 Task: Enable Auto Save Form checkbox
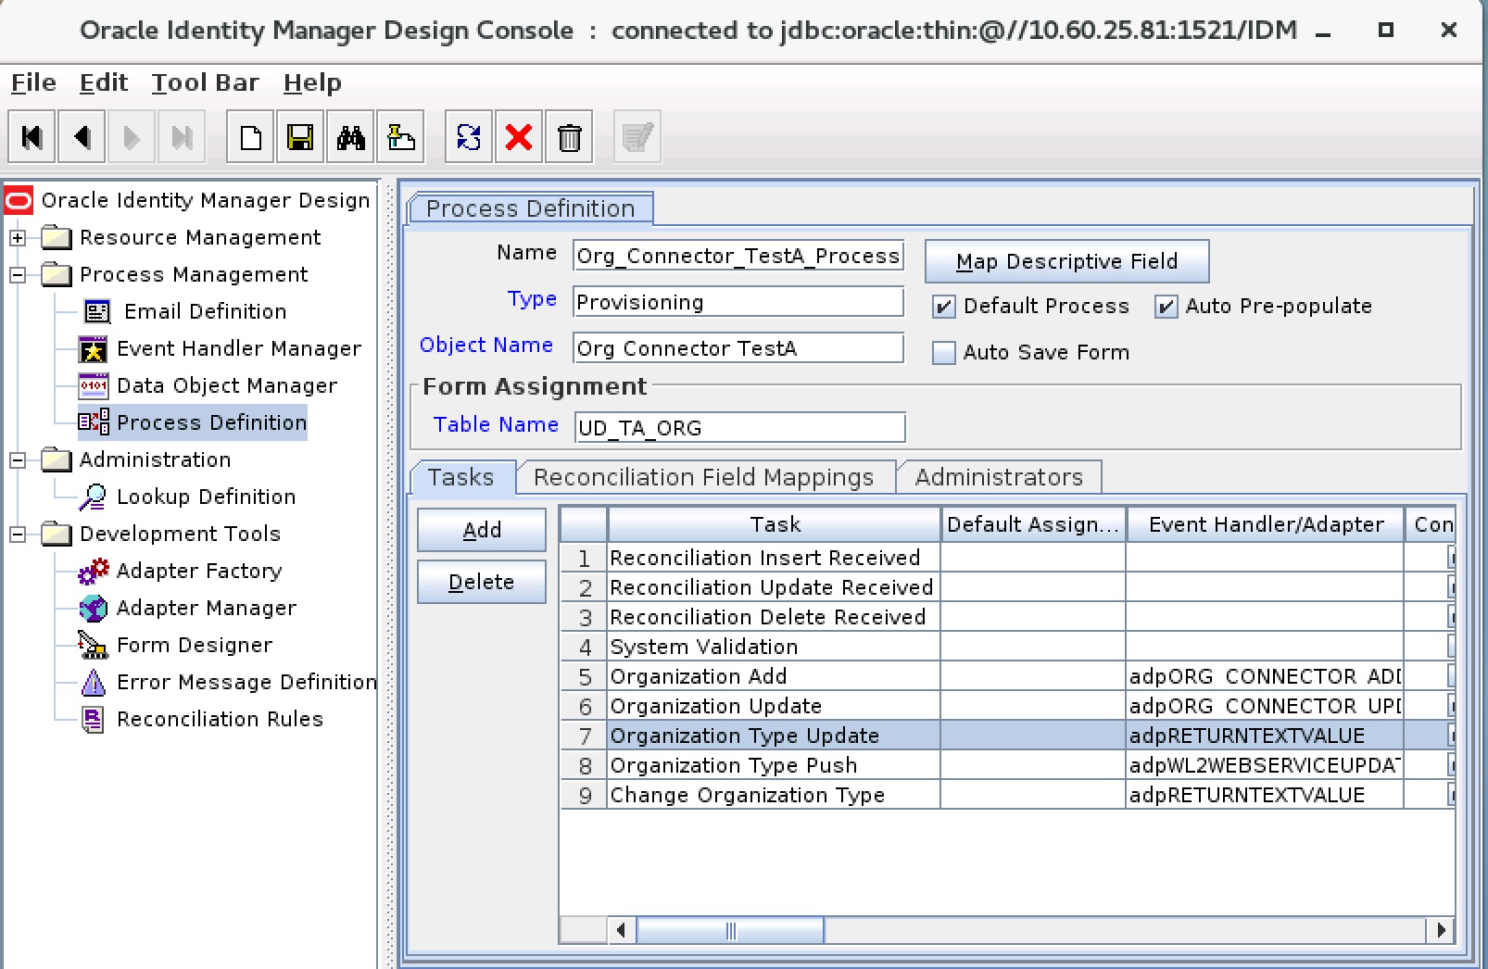(943, 353)
